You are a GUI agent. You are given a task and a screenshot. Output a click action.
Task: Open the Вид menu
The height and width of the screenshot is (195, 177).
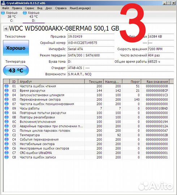40,8
